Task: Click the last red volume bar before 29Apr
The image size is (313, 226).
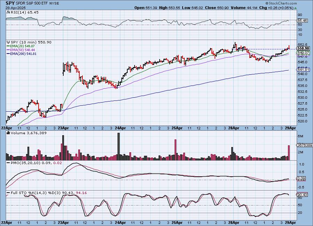Action: point(289,153)
